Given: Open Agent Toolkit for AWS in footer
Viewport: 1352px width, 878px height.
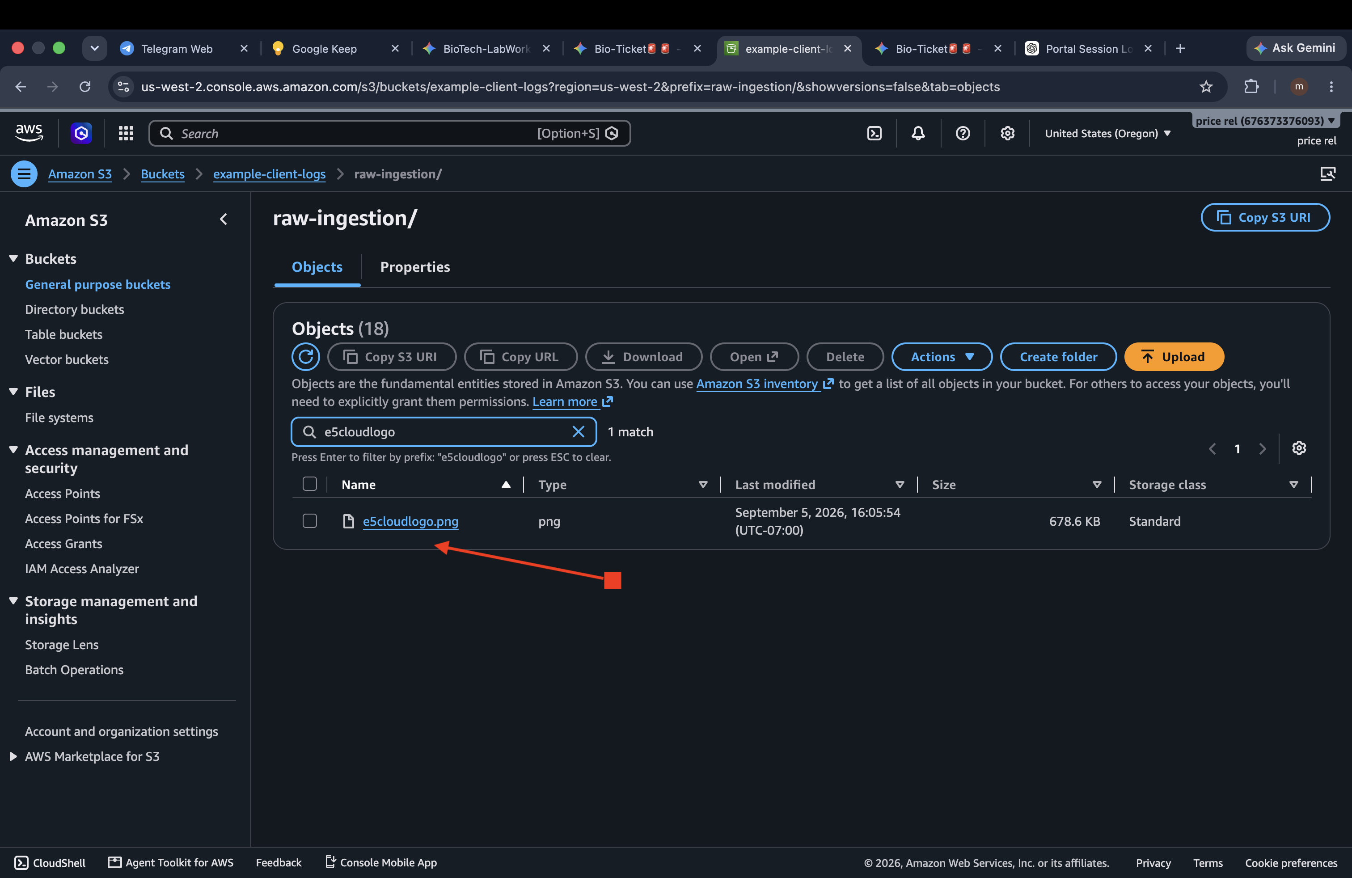Looking at the screenshot, I should (x=170, y=862).
